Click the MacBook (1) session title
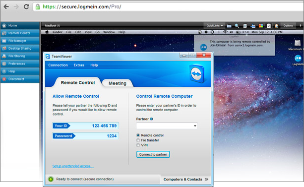304x187 pixels. click(53, 26)
